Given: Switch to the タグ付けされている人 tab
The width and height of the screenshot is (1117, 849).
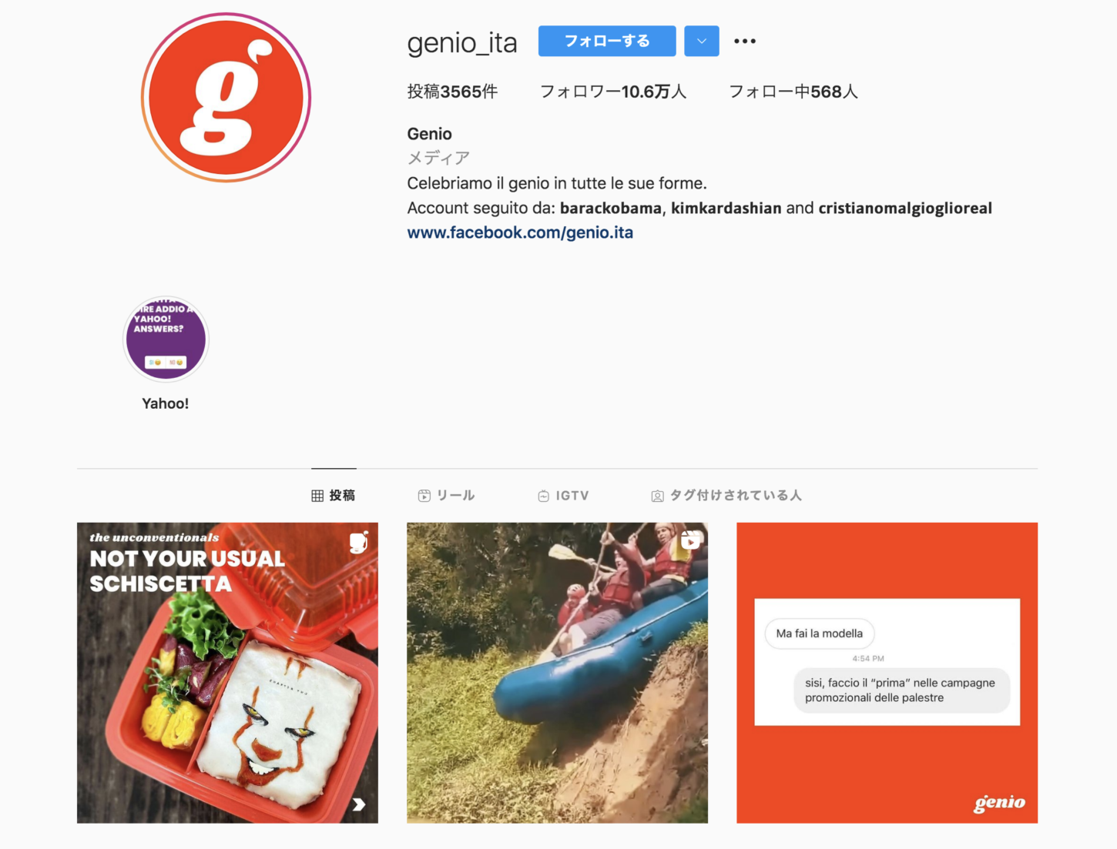Looking at the screenshot, I should click(726, 496).
